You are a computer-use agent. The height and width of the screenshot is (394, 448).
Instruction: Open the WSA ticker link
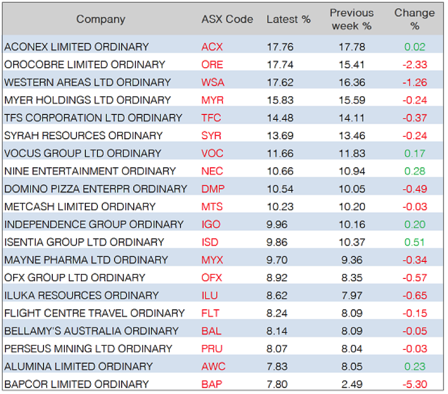click(213, 83)
